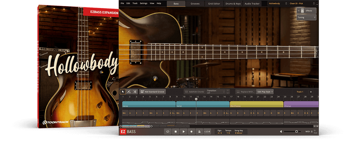Open the Help menu

click(x=159, y=3)
